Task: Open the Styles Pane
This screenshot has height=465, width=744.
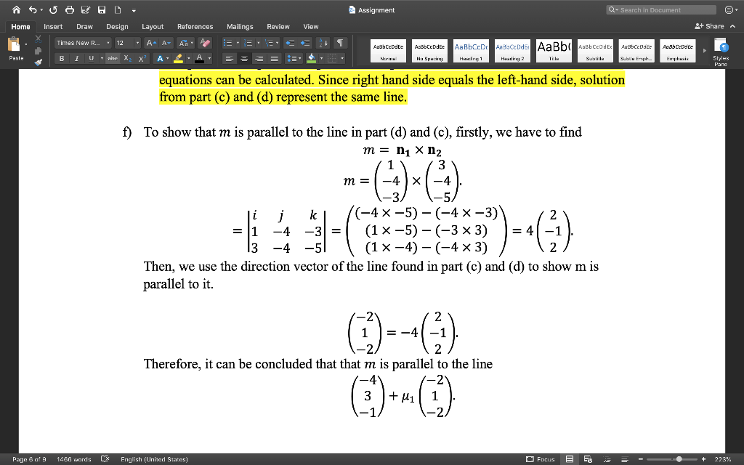Action: [x=721, y=52]
